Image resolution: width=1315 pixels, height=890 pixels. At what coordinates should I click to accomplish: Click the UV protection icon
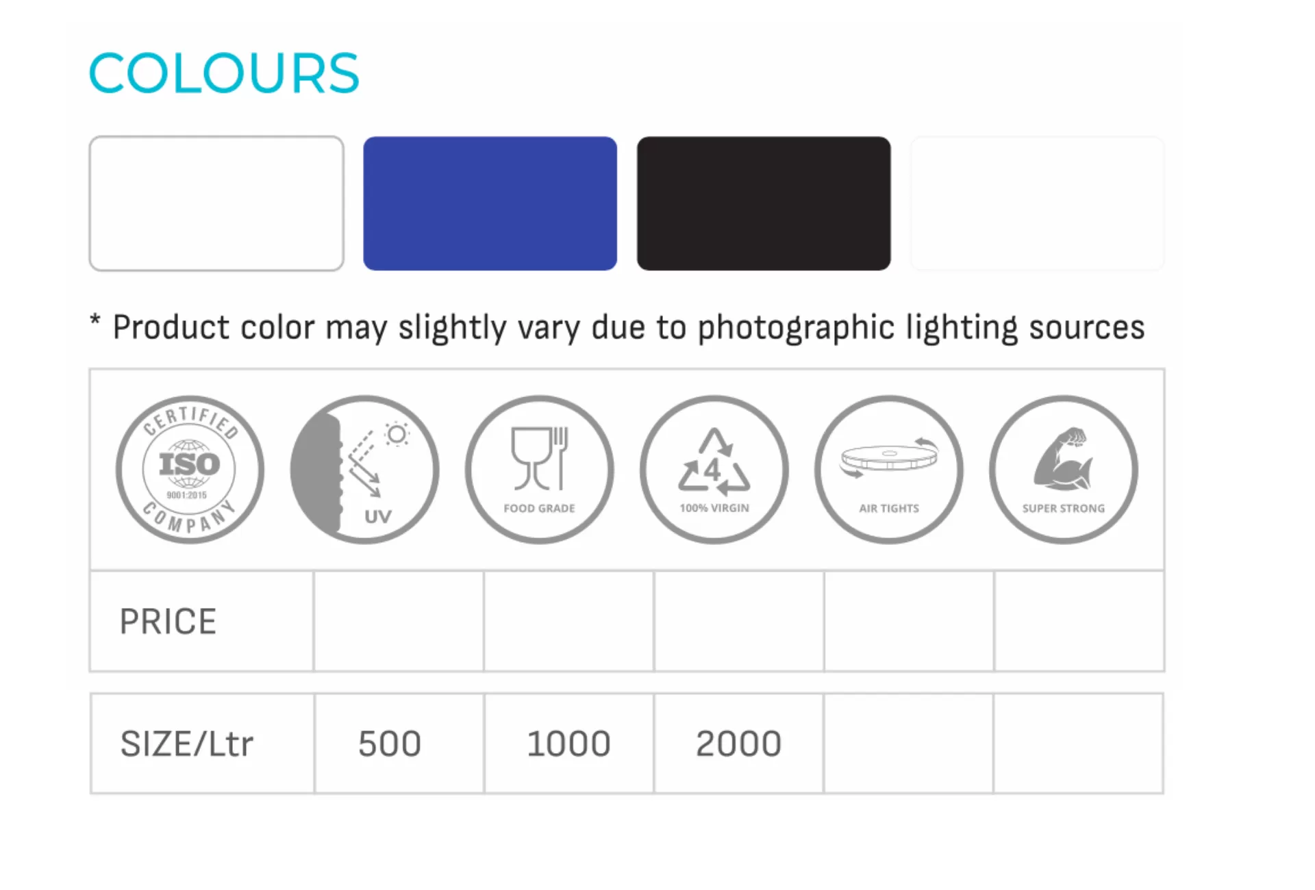364,470
